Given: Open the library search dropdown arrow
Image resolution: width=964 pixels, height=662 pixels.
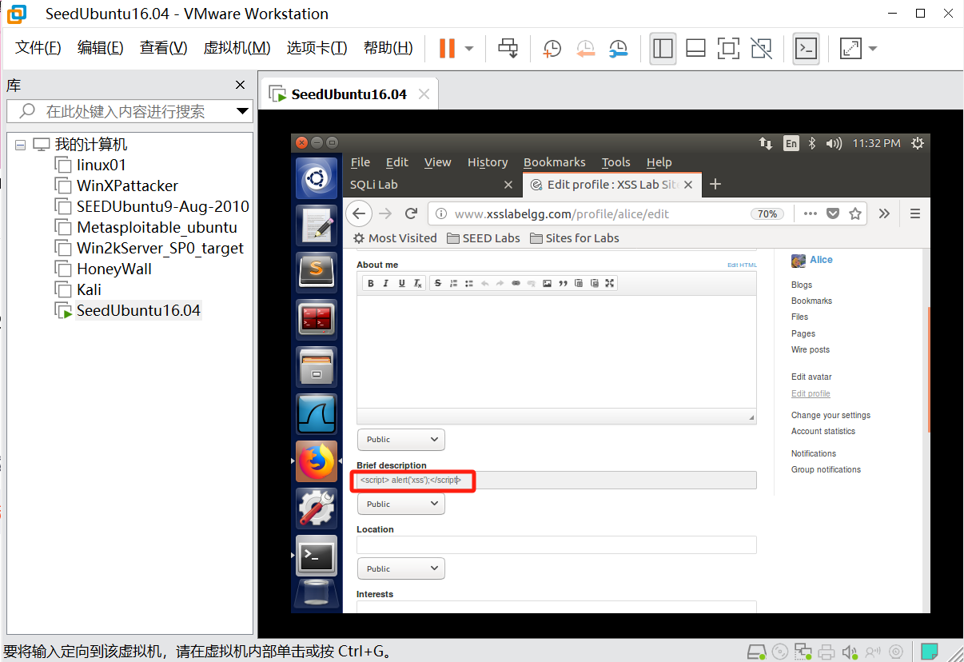Looking at the screenshot, I should pyautogui.click(x=243, y=111).
